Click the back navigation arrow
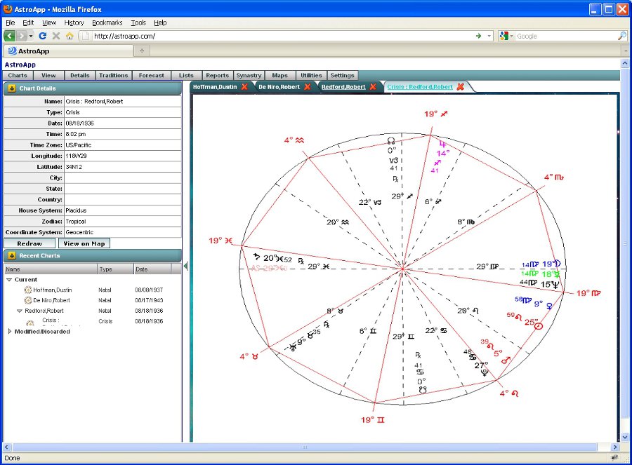The height and width of the screenshot is (465, 632). click(x=8, y=36)
